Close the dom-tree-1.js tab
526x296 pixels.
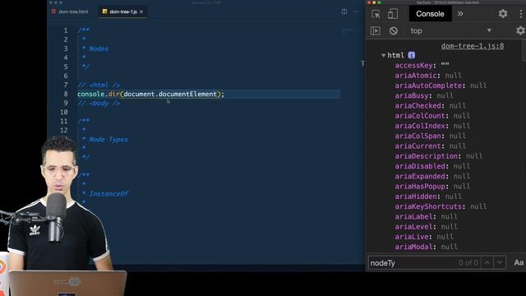pyautogui.click(x=141, y=12)
